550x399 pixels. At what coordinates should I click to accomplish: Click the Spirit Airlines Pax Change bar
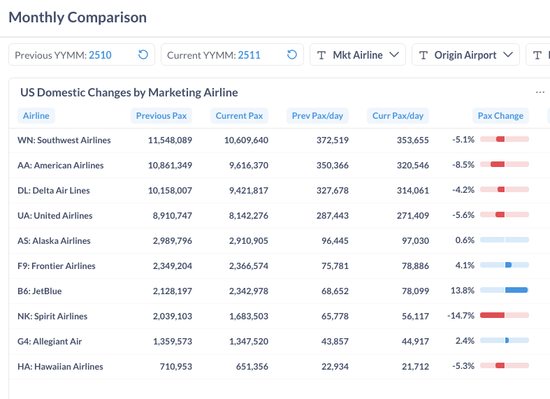coord(505,316)
